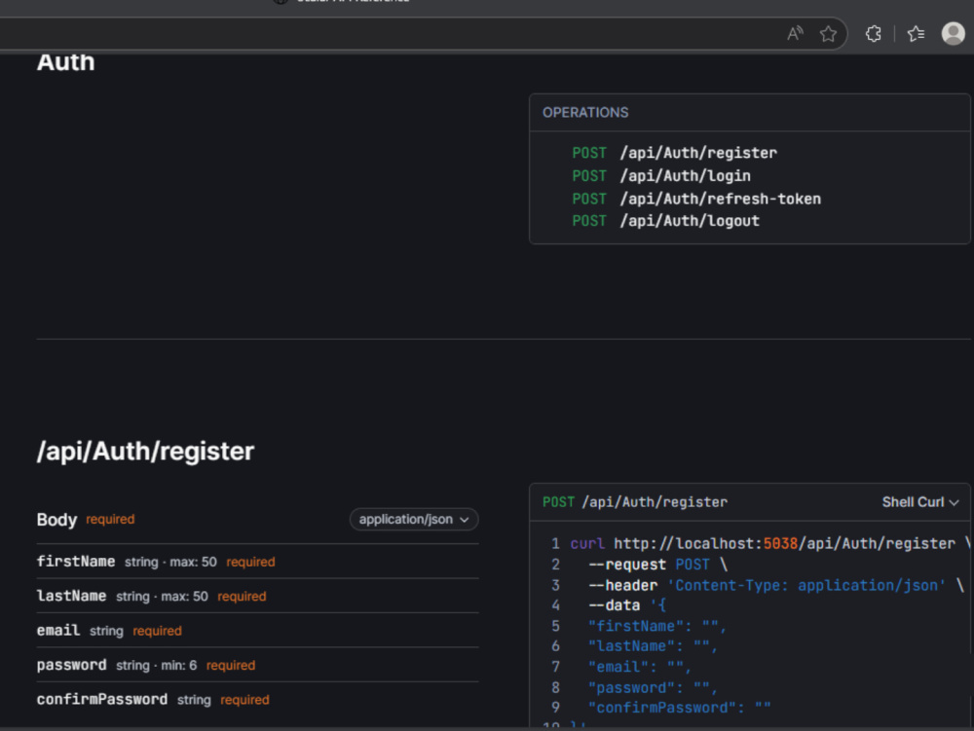Click the Read aloud icon in address bar
The image size is (974, 731).
tap(795, 33)
